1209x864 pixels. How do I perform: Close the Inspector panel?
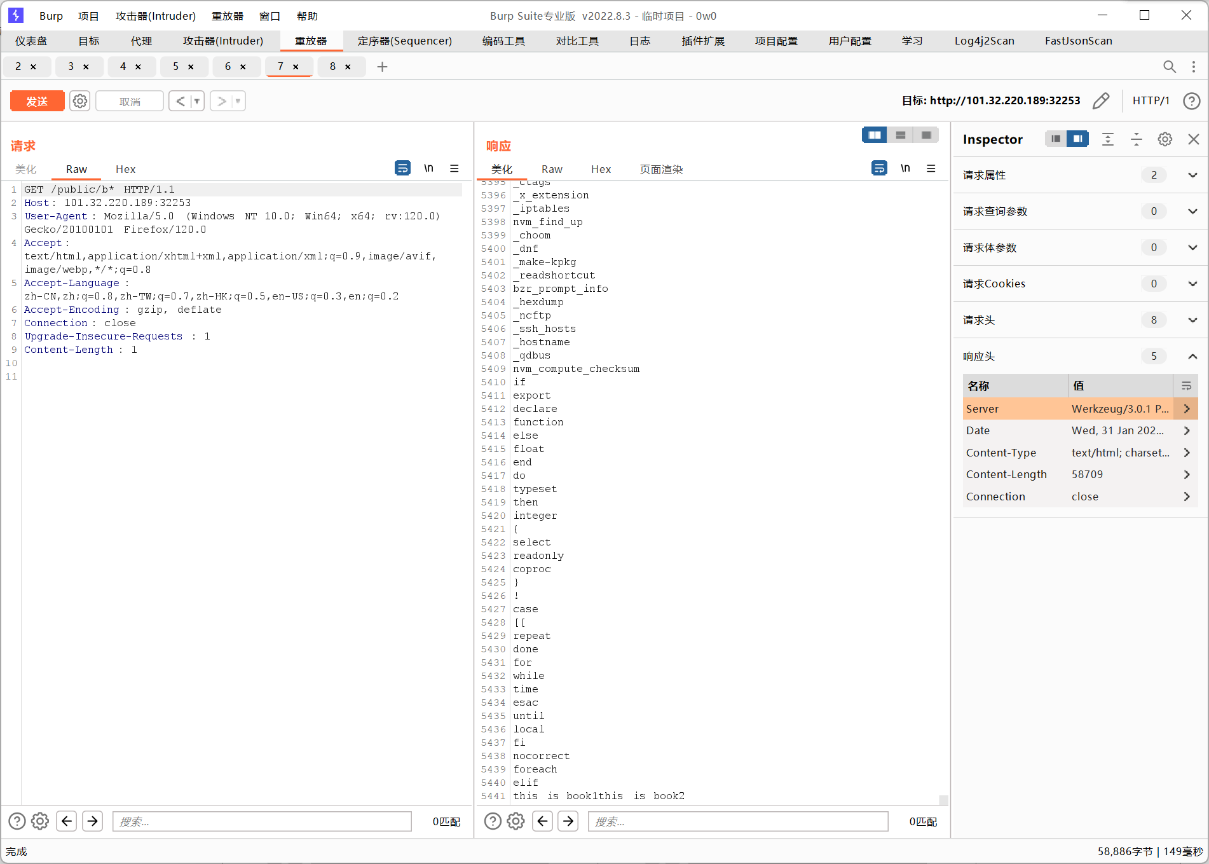click(1193, 139)
